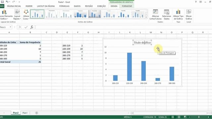This screenshot has height=119, width=212.
Task: Open the INSERIR tab
Action: click(x=29, y=6)
